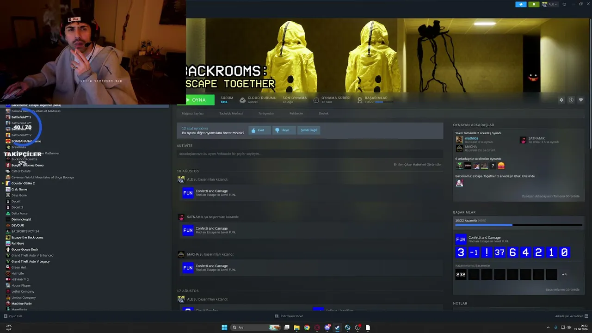Open the achievement '6' badge icon
Screen dimensions: 592x333
[x=512, y=253]
